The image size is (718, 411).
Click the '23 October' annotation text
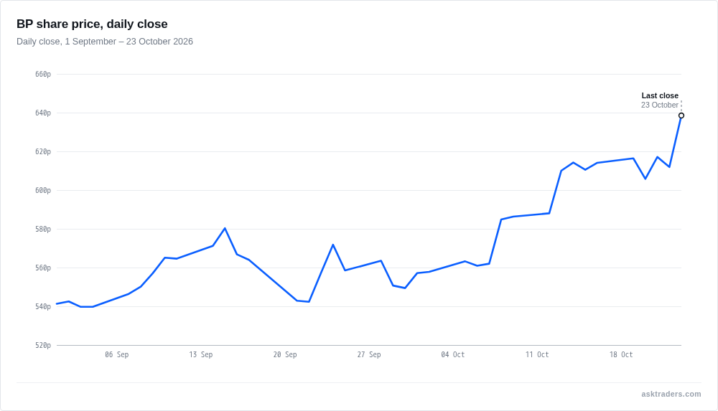660,105
